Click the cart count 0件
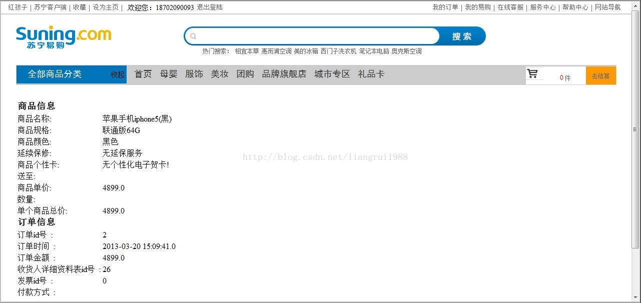 point(565,78)
